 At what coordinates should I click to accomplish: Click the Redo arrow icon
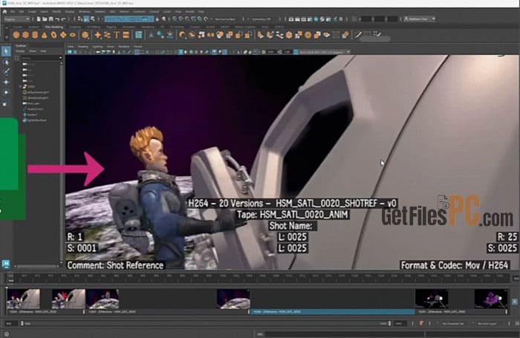pyautogui.click(x=63, y=19)
